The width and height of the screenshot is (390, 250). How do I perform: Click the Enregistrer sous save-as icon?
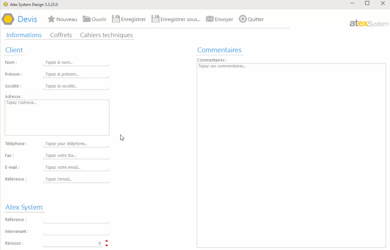155,19
